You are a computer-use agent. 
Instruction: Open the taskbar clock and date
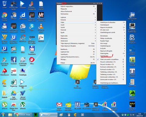[140, 115]
